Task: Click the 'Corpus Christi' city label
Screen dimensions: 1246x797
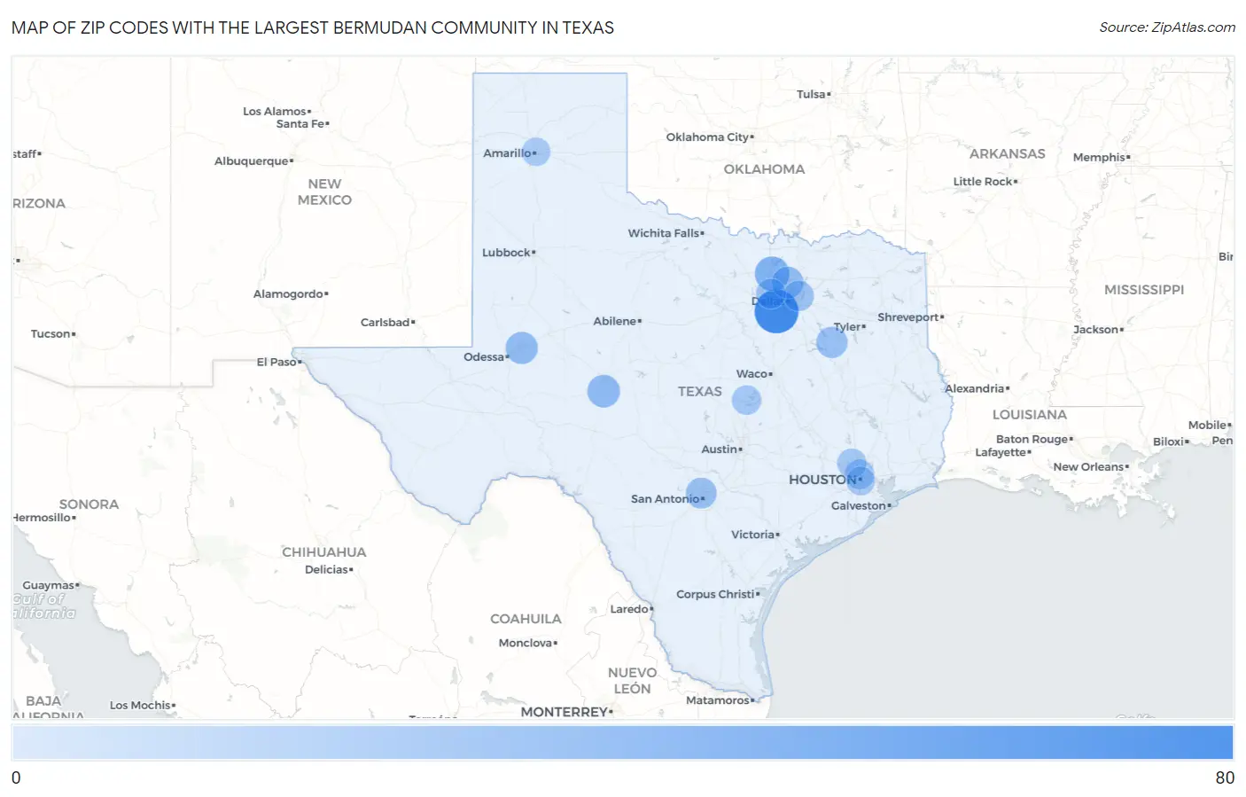Action: click(x=715, y=594)
